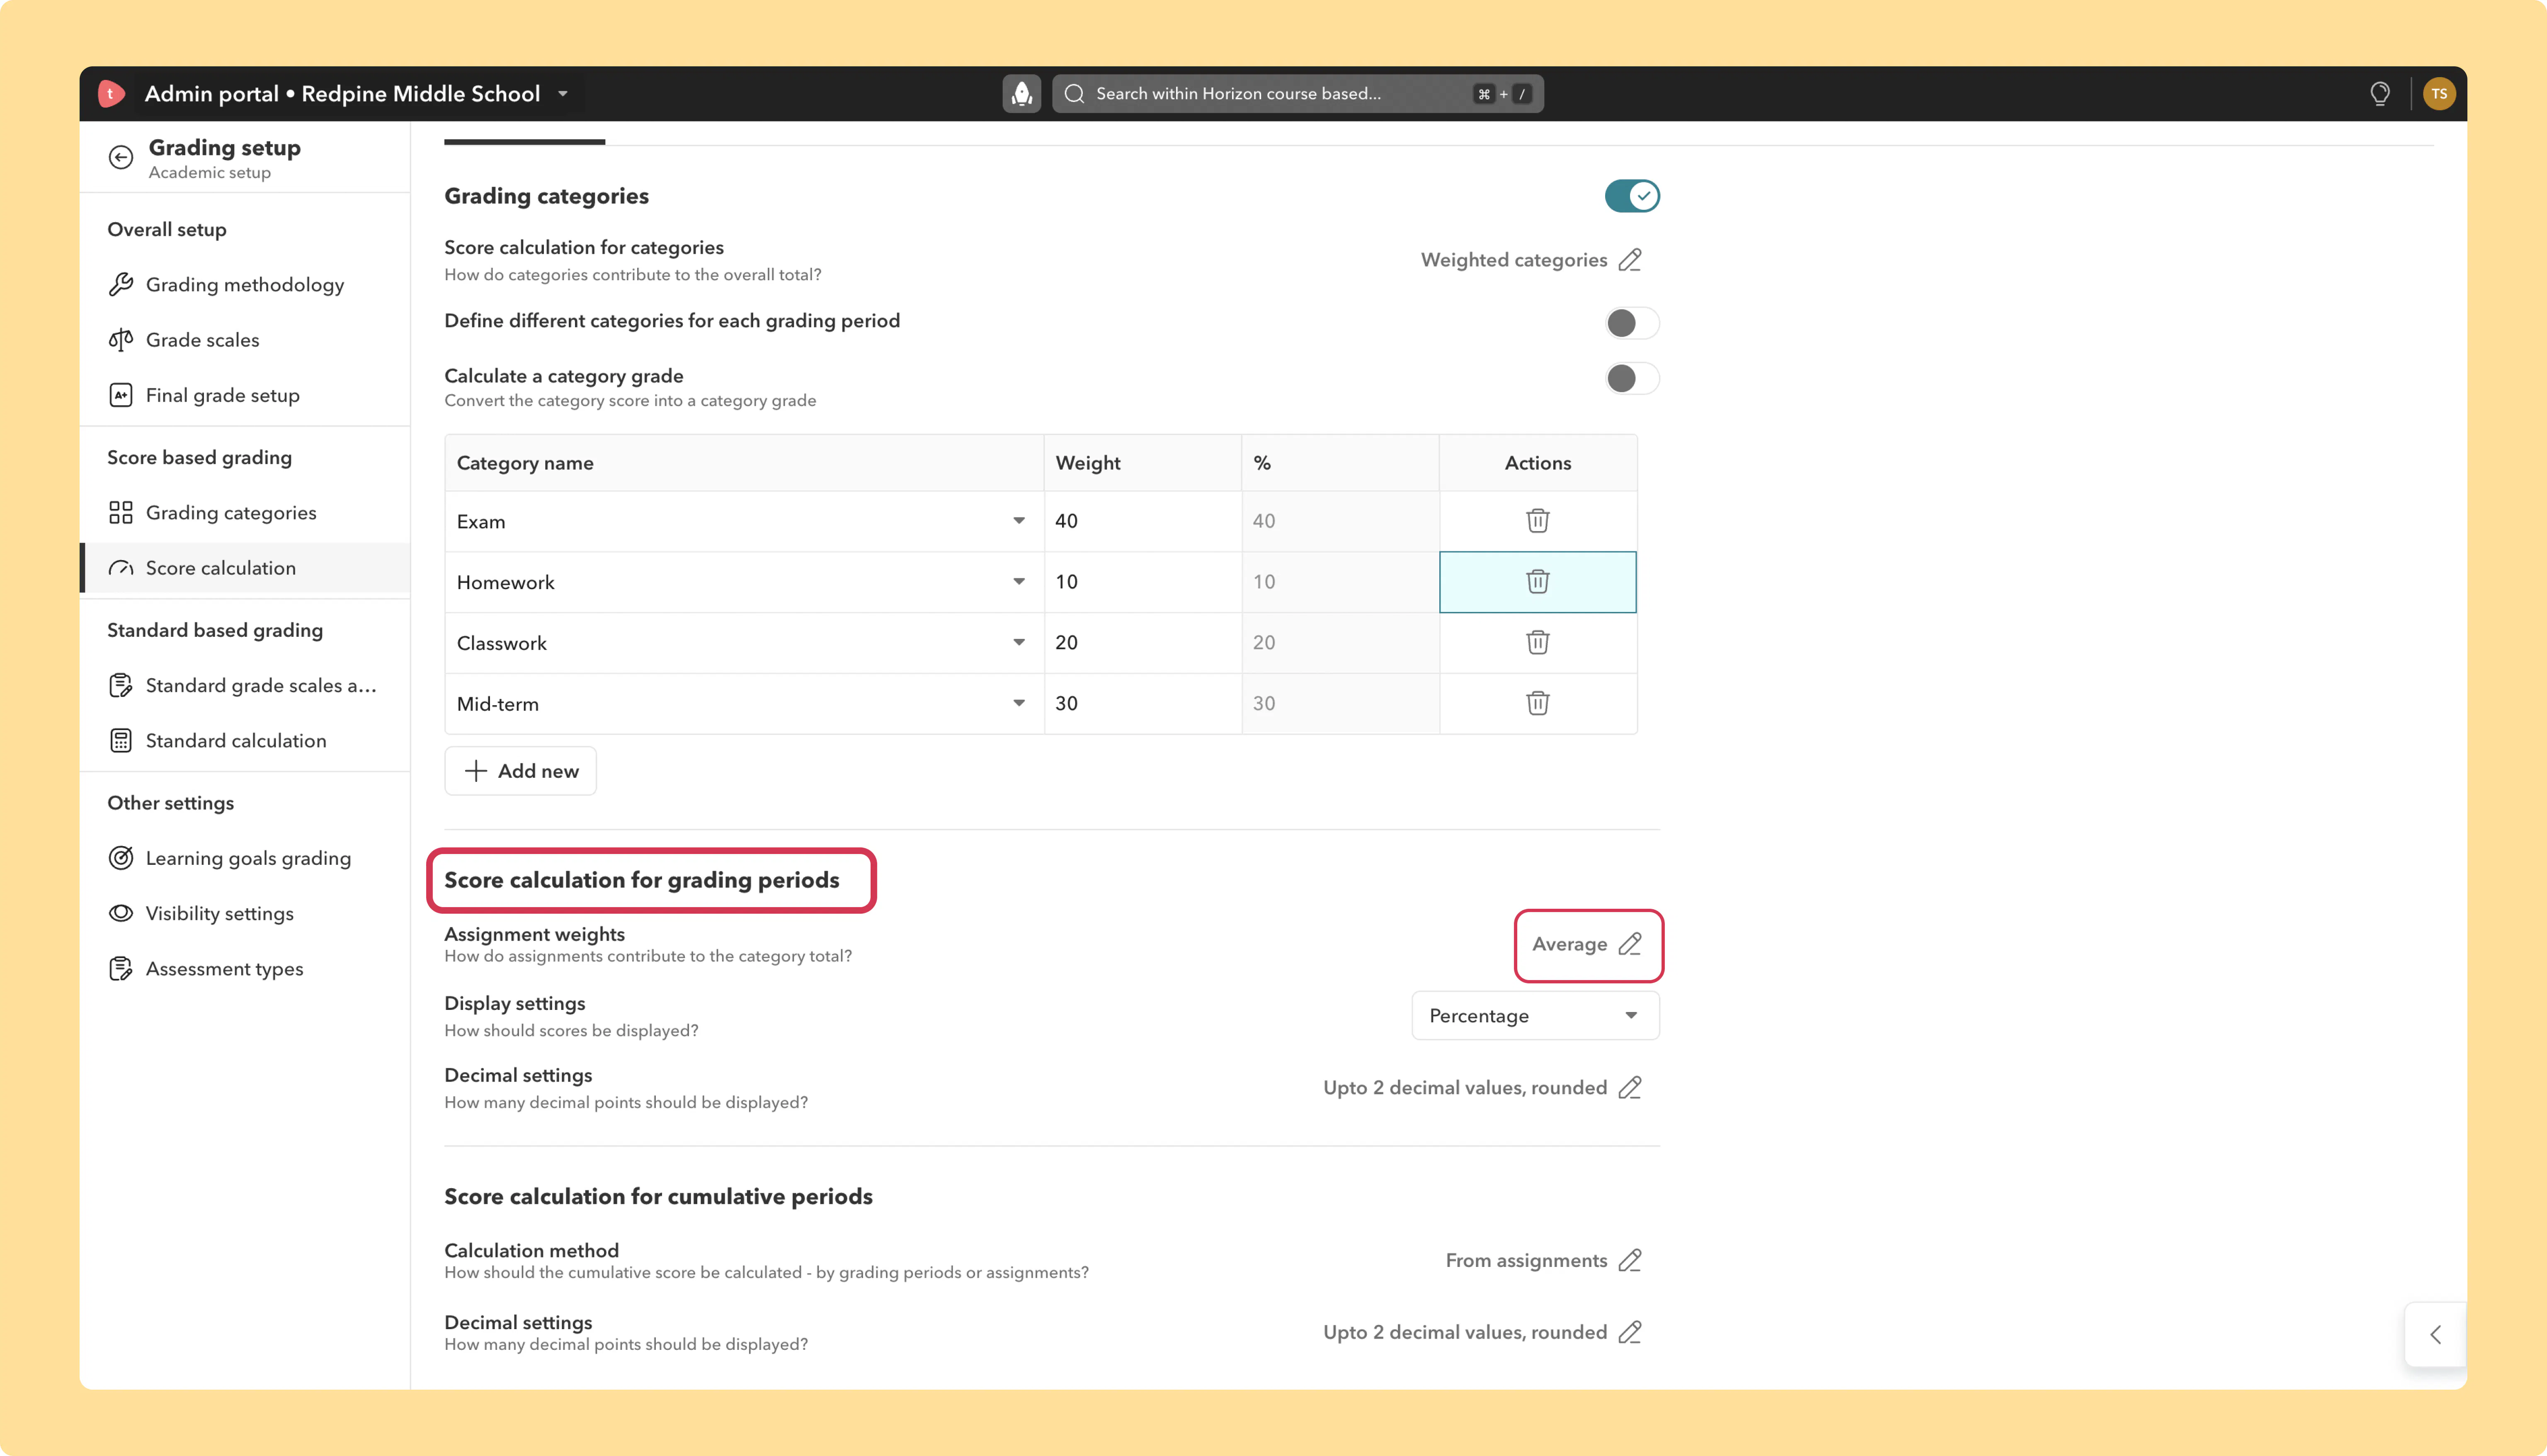Select Score calculation in sidebar
The height and width of the screenshot is (1456, 2547).
[x=245, y=568]
